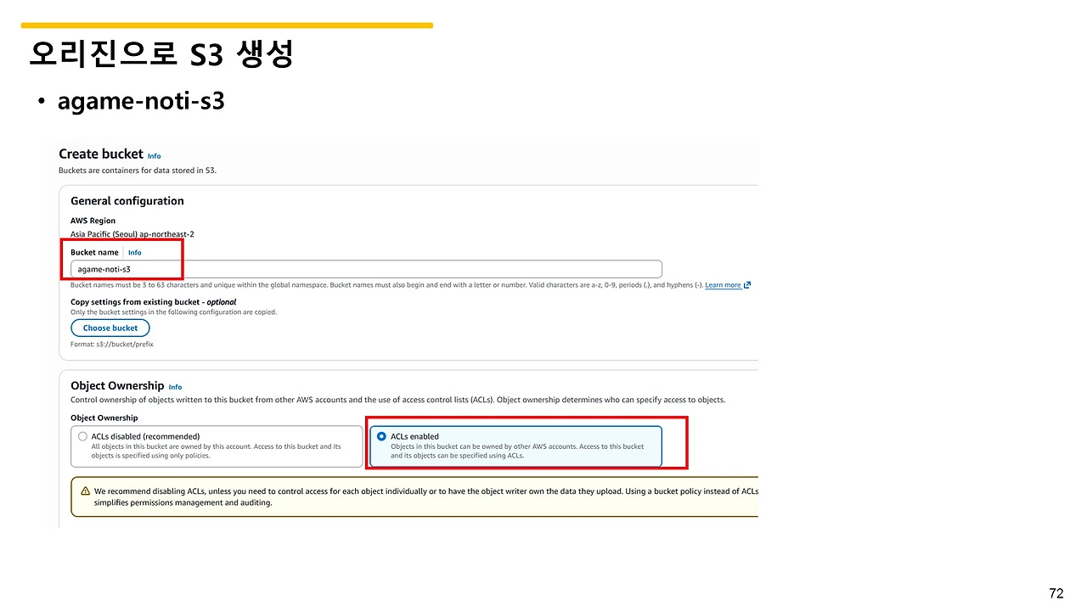1087x611 pixels.
Task: Click the 'AWS Region' label
Action: pyautogui.click(x=93, y=221)
